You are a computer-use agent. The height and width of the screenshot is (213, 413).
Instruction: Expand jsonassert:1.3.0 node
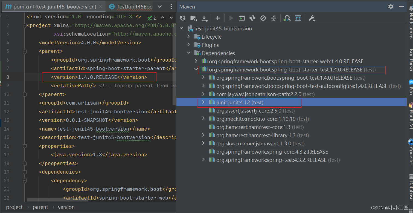[x=203, y=143]
